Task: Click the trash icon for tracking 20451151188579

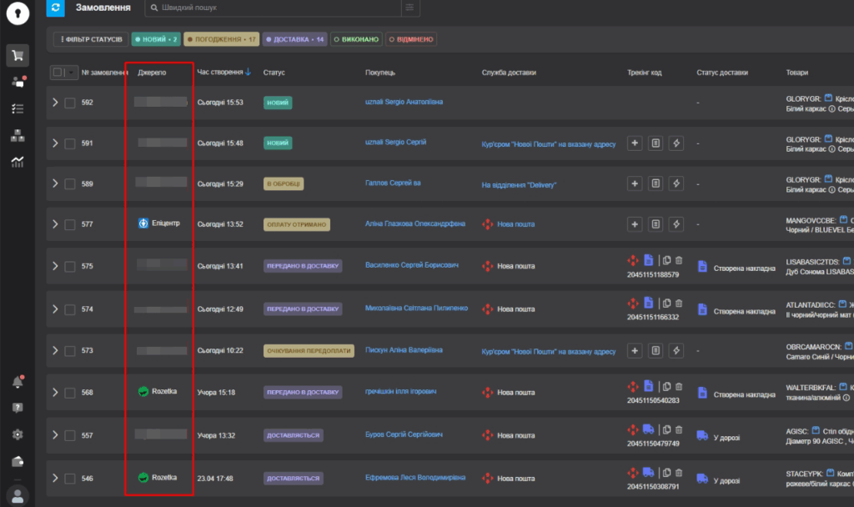Action: (678, 260)
